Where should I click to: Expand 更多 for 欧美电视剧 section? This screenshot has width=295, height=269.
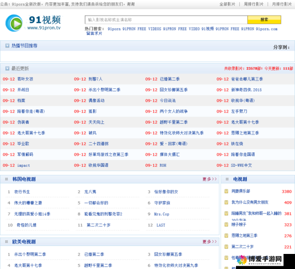[209, 242]
